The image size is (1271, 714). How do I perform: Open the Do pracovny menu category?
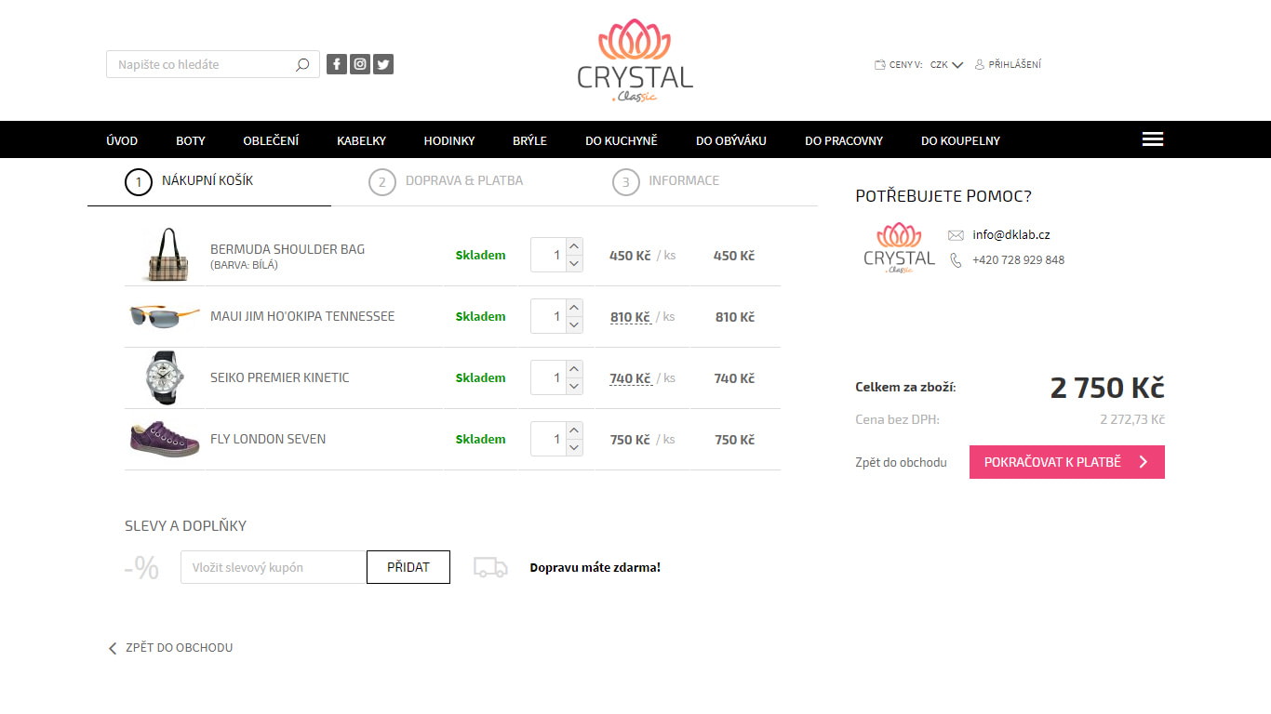844,140
